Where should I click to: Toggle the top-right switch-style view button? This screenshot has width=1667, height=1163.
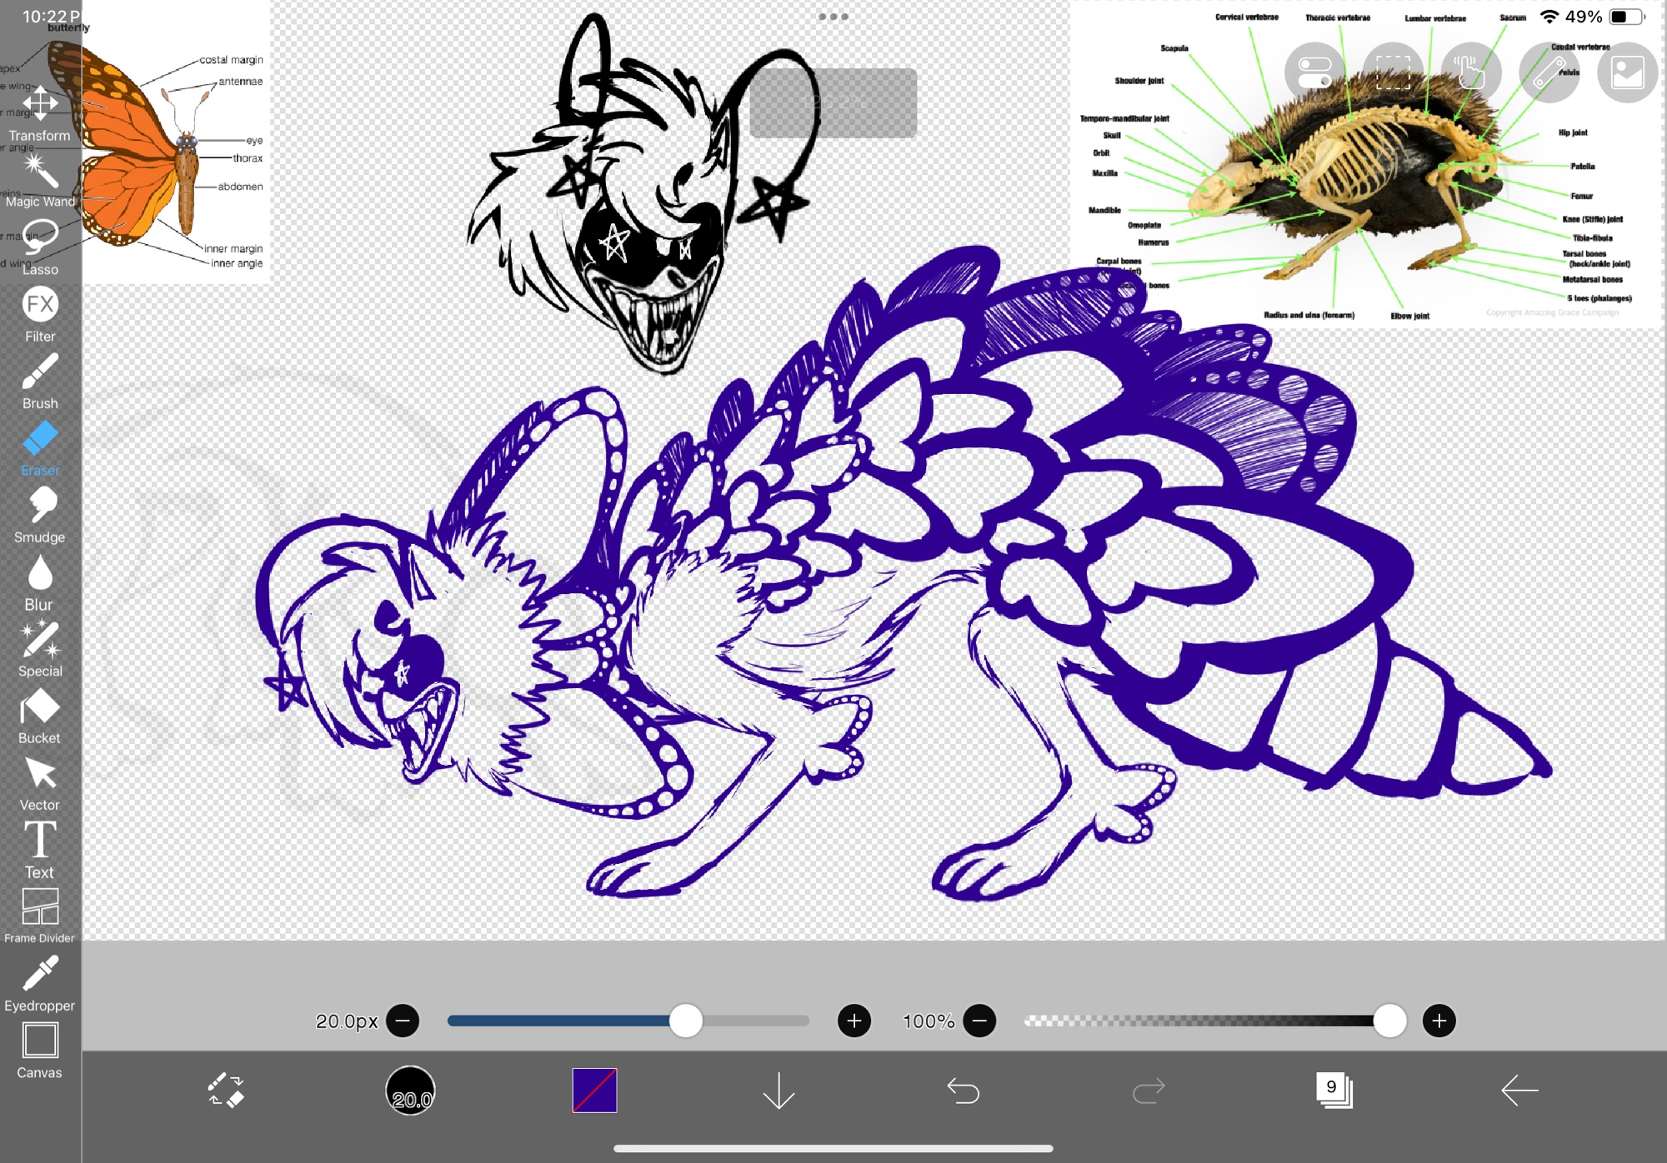pyautogui.click(x=1314, y=72)
